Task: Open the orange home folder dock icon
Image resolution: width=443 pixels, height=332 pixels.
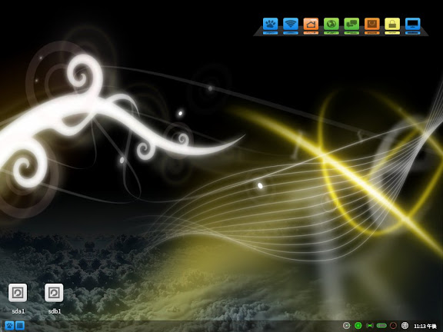Action: [x=311, y=25]
